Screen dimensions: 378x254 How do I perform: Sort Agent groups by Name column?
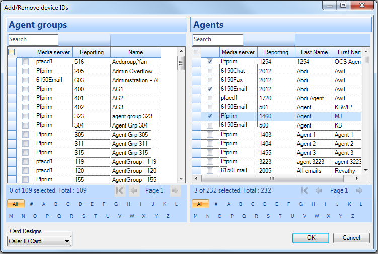click(135, 52)
